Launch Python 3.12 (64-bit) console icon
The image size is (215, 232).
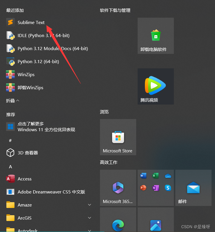tap(10, 62)
